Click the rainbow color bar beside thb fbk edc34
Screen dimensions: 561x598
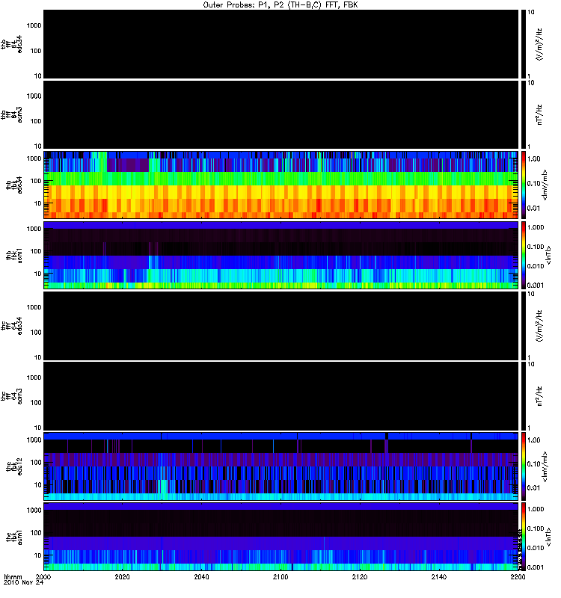(524, 185)
